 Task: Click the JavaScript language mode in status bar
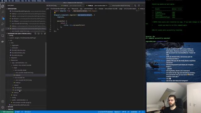coord(134,112)
